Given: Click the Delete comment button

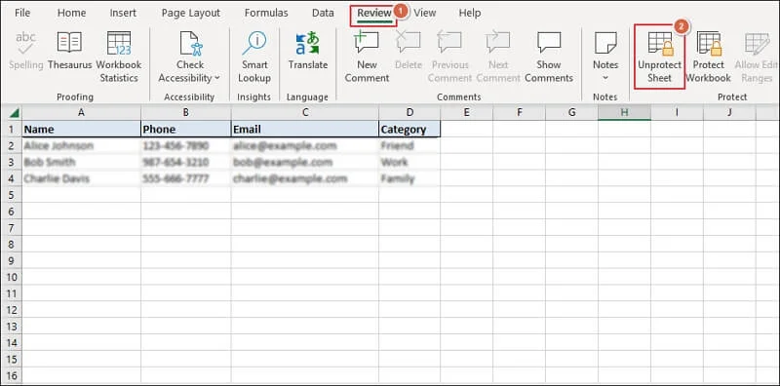Looking at the screenshot, I should tap(408, 51).
